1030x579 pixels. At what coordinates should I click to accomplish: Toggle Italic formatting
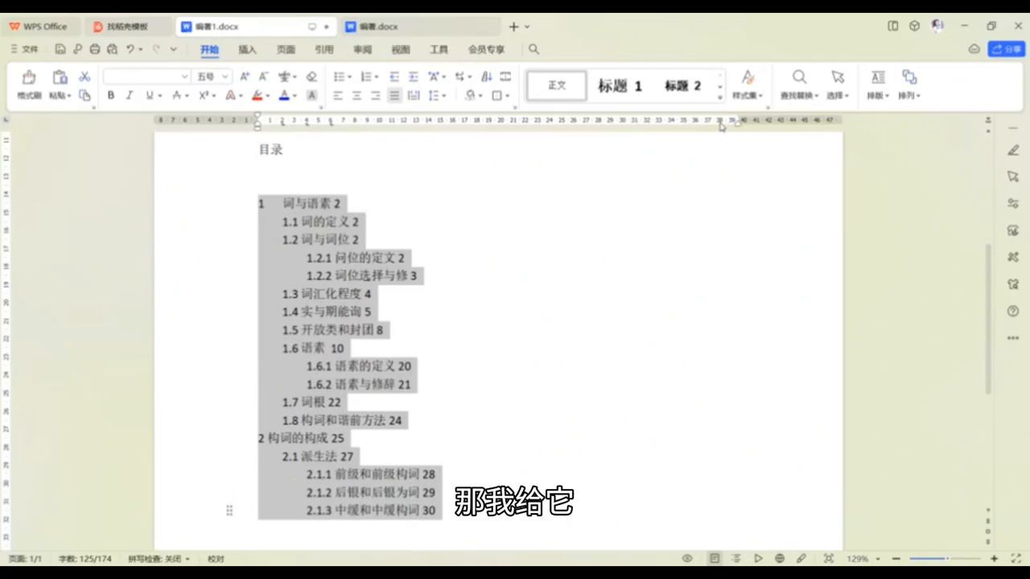129,95
